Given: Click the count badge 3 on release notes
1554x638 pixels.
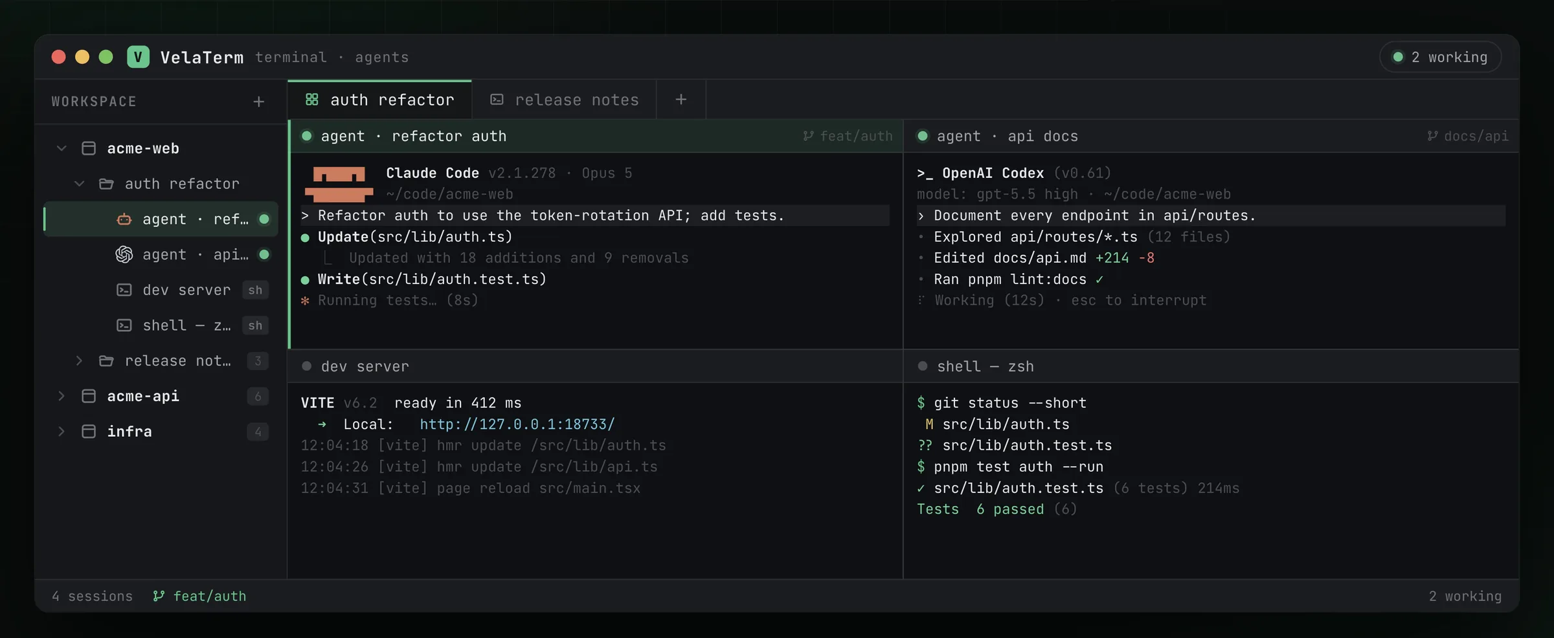Looking at the screenshot, I should pos(258,360).
